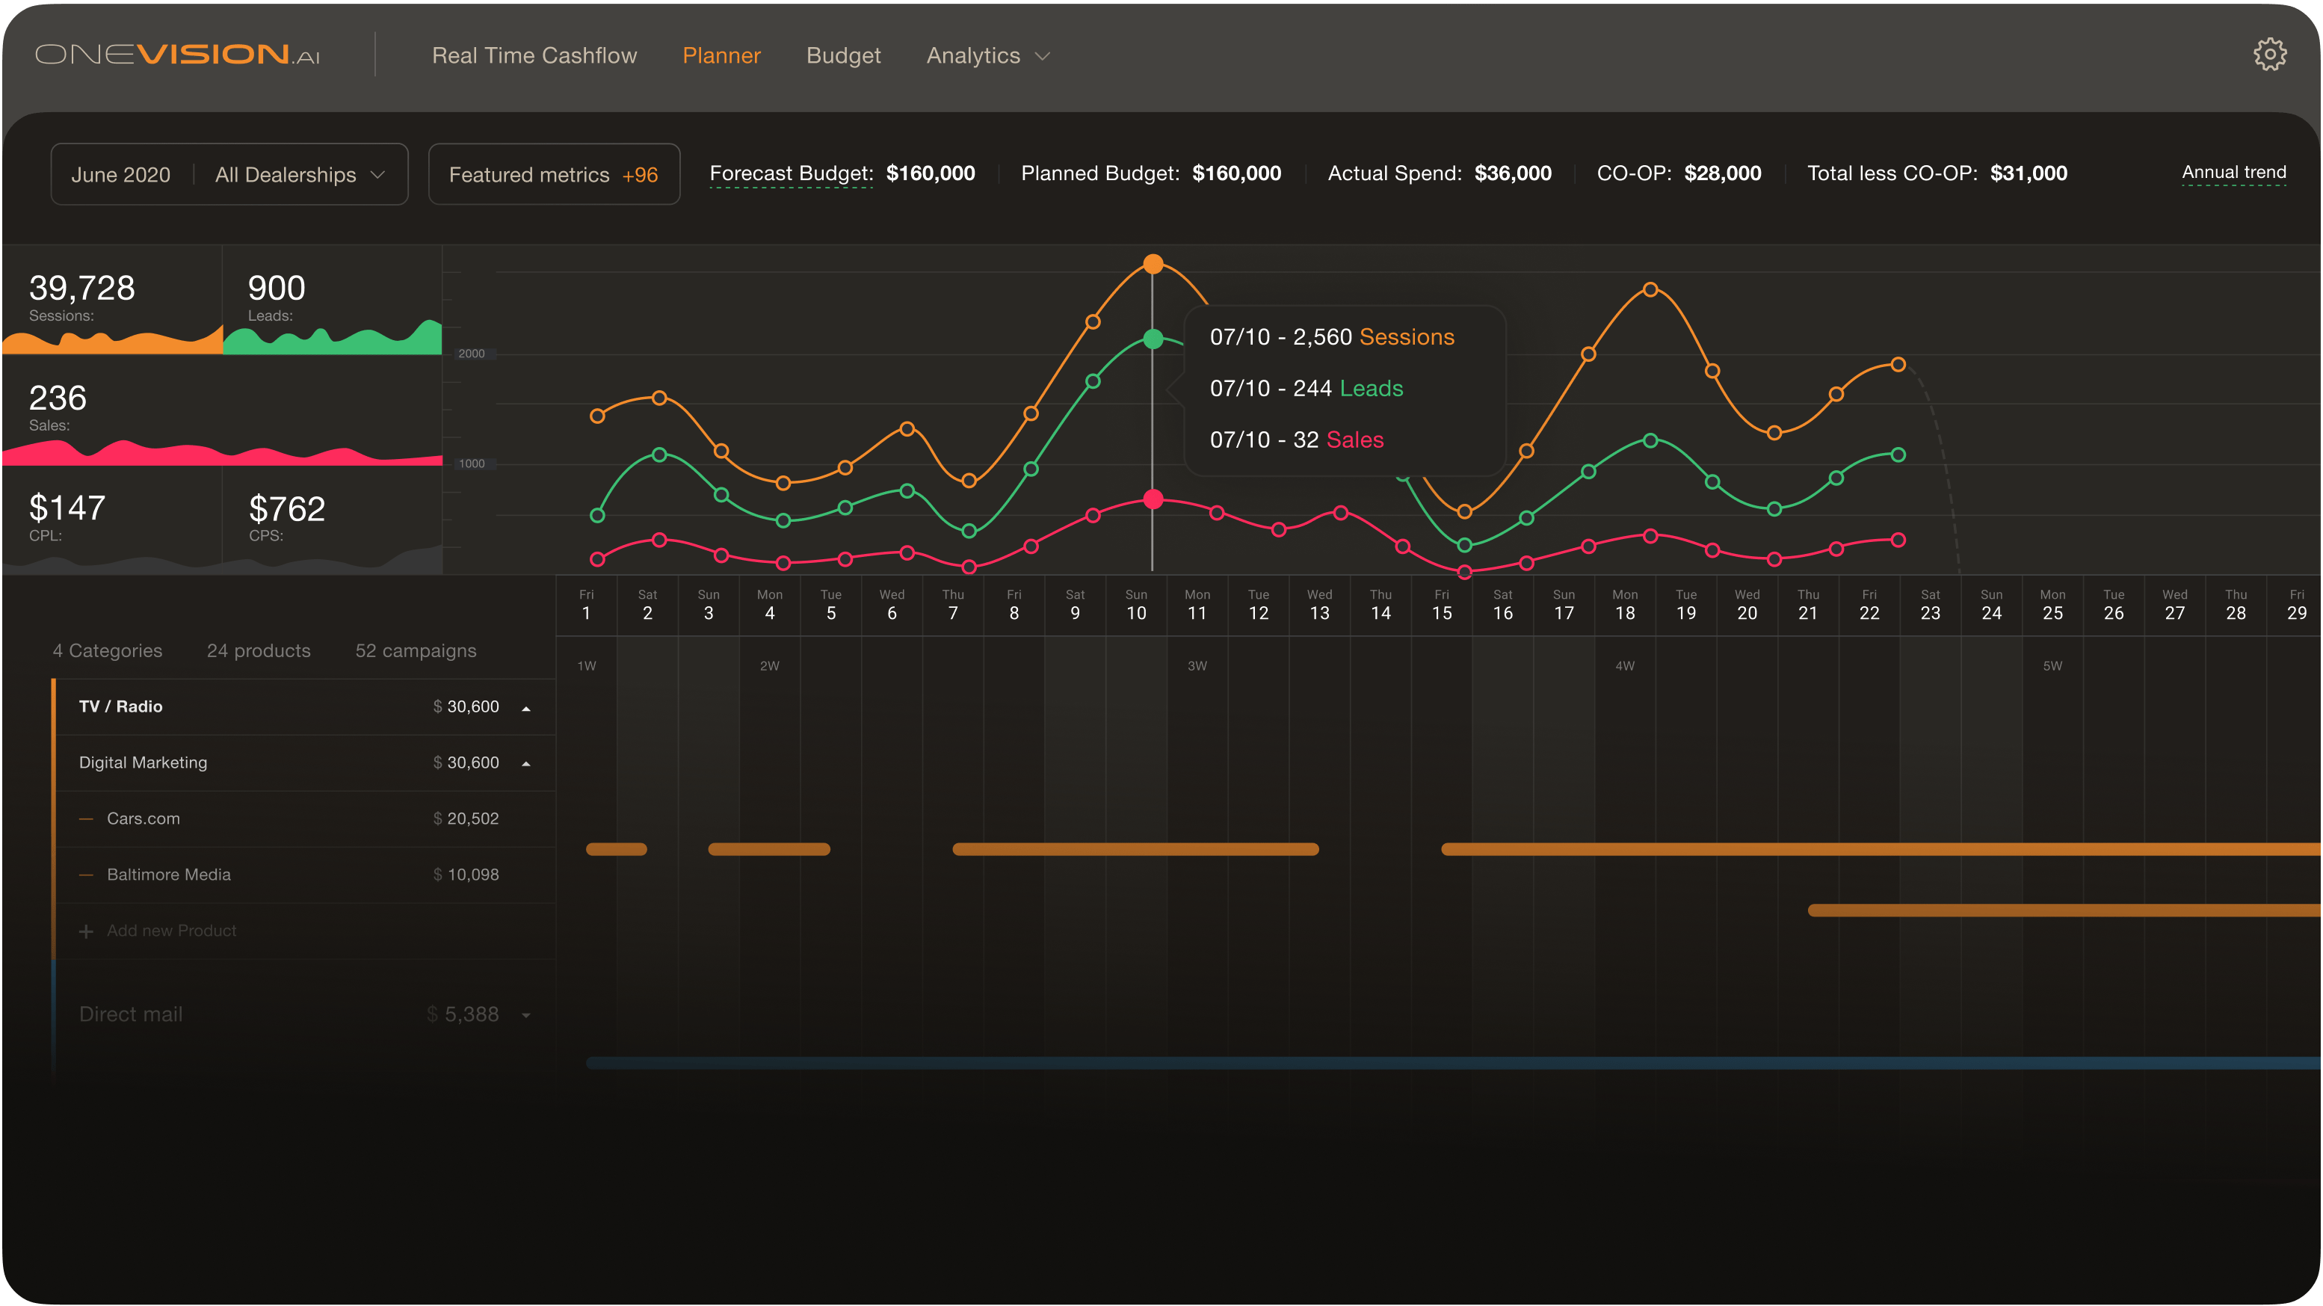This screenshot has height=1306, width=2323.
Task: Collapse the Digital Marketing category arrow
Action: click(x=525, y=764)
